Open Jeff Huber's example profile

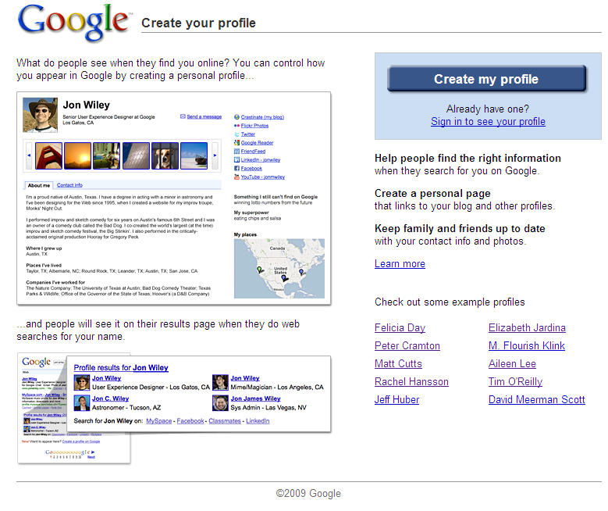tap(396, 399)
